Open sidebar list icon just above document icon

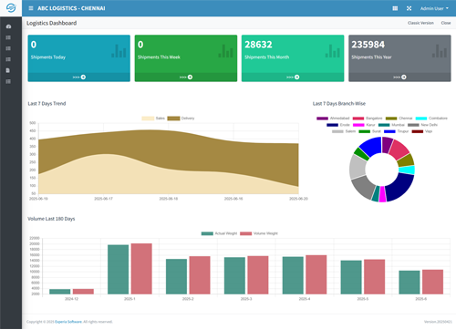[x=8, y=59]
